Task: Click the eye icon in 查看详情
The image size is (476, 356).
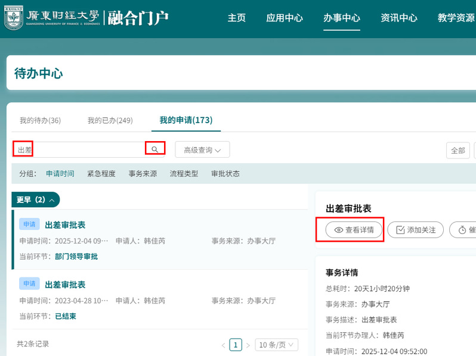Action: coord(338,230)
